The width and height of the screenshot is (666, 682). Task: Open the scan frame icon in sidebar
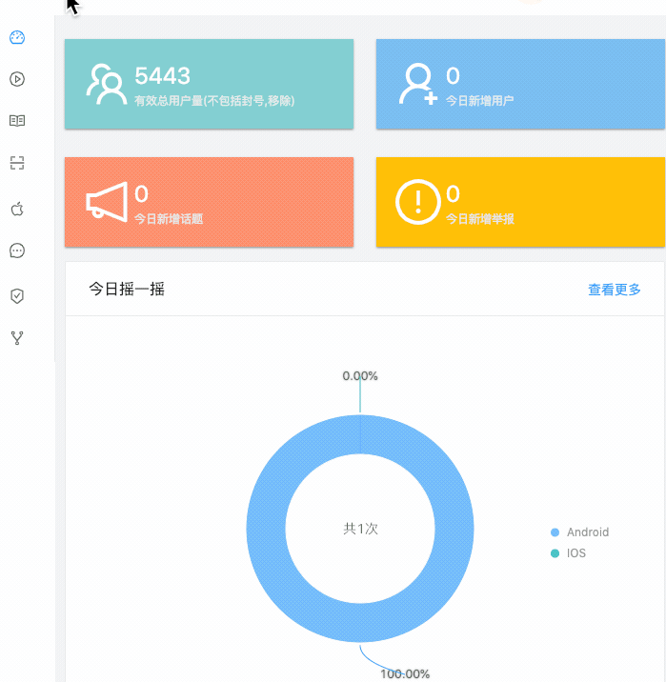click(17, 163)
